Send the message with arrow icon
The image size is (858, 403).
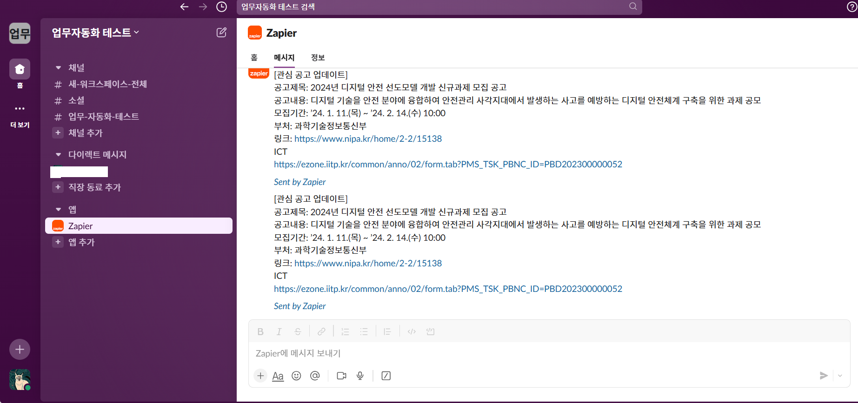coord(824,376)
